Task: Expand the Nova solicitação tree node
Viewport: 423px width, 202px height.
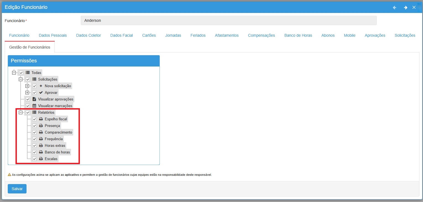Action: tap(27, 86)
